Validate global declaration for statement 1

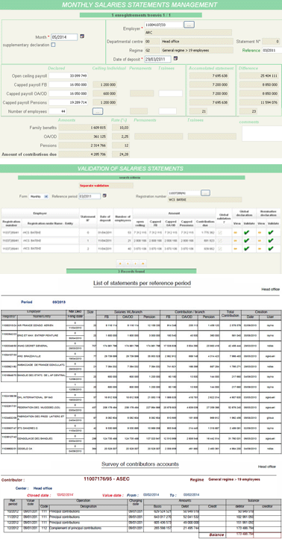tap(246, 240)
